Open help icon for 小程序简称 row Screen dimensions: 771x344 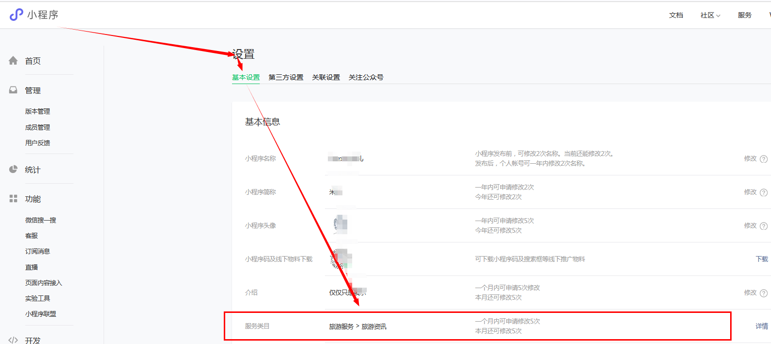(764, 192)
